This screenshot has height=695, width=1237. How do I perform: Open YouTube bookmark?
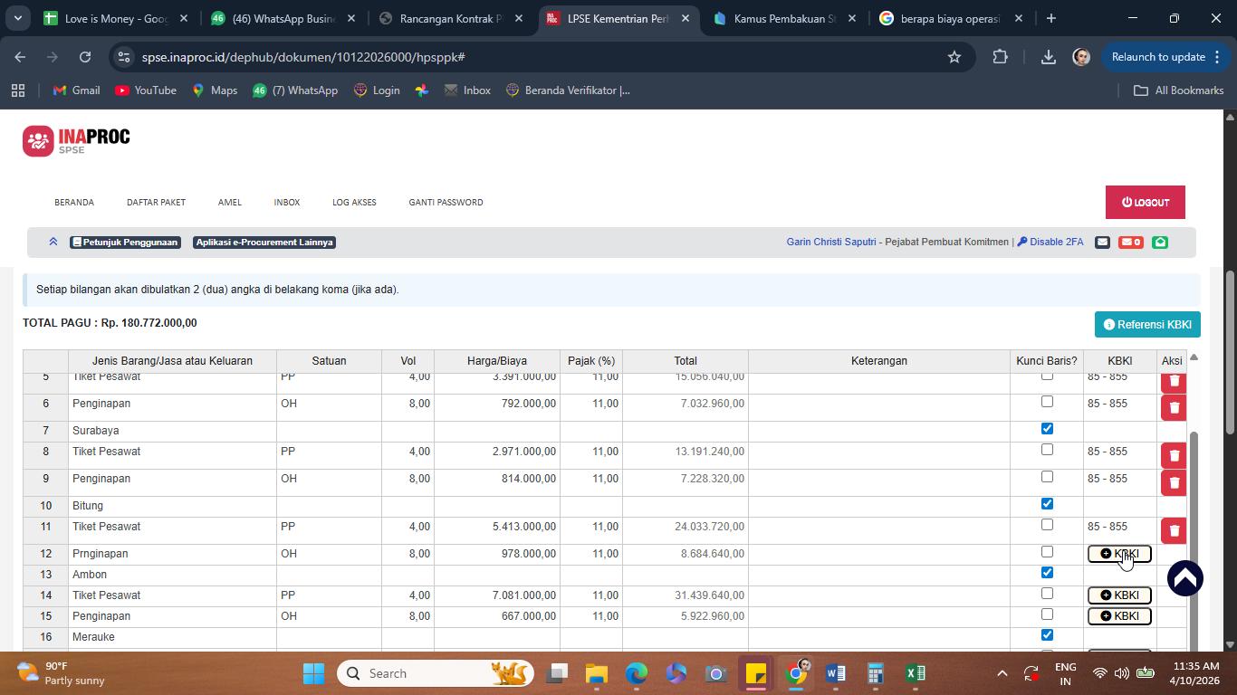point(146,90)
